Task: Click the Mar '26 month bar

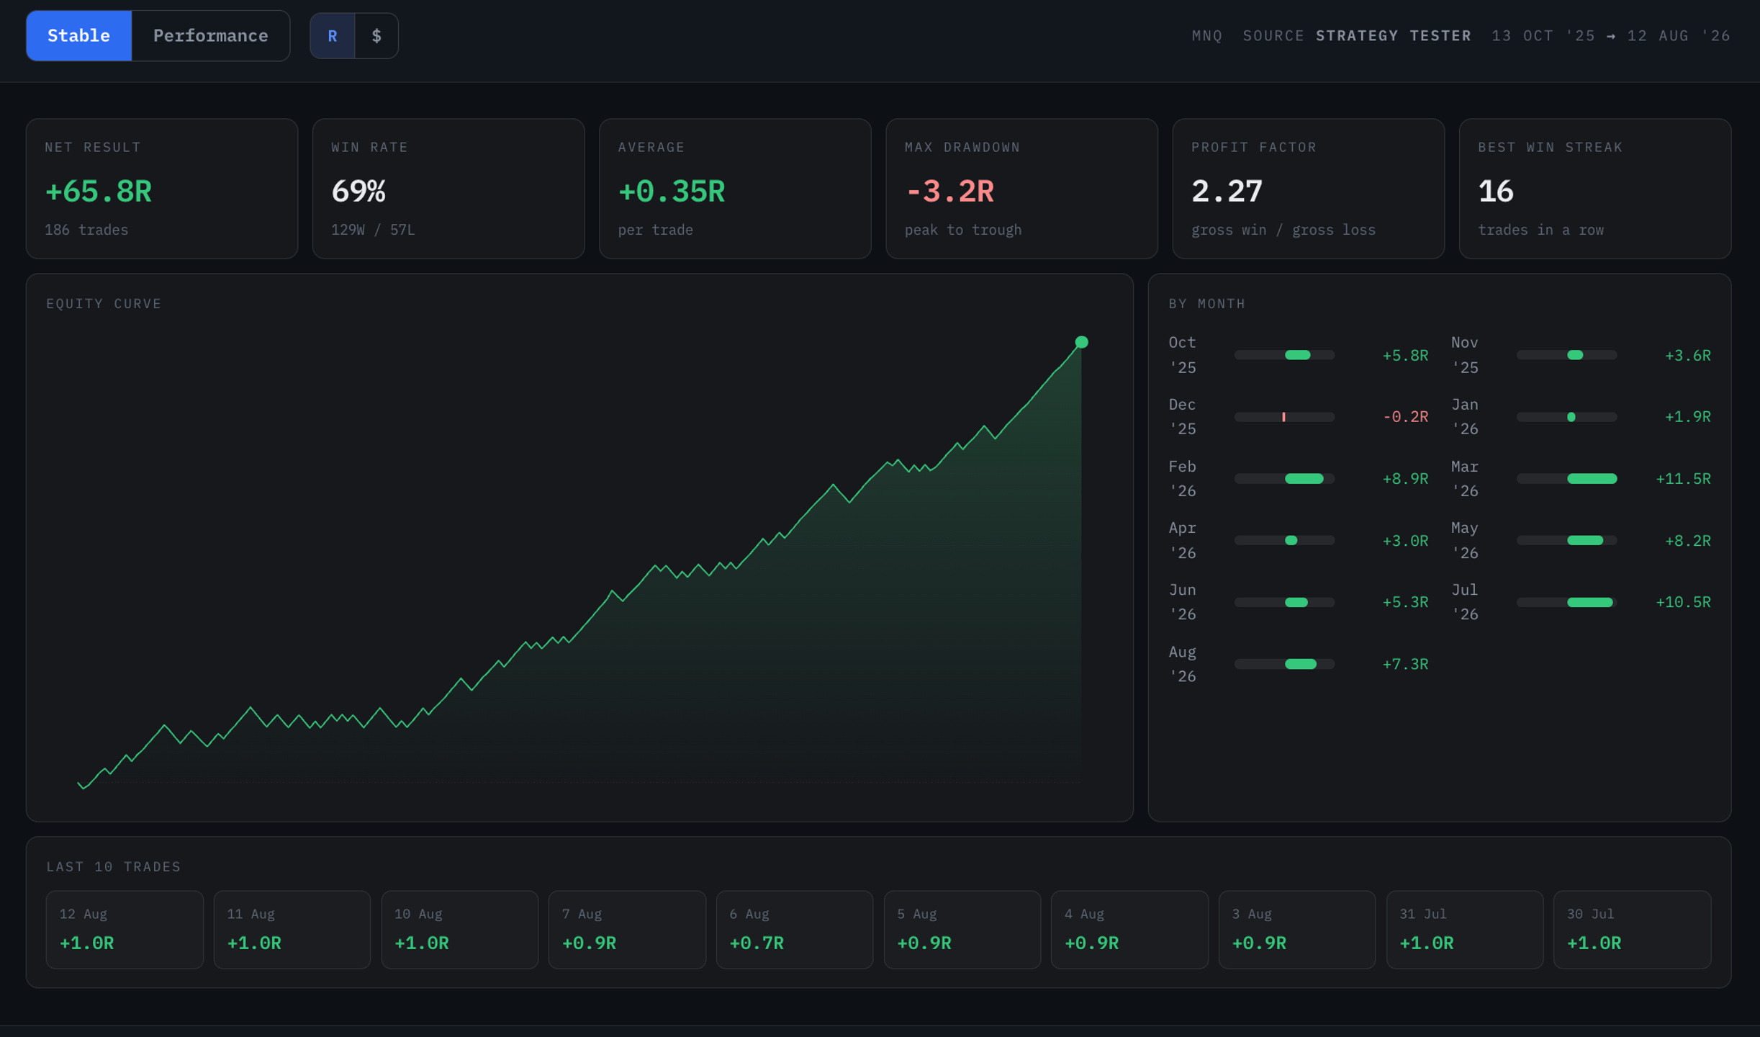Action: (x=1566, y=479)
